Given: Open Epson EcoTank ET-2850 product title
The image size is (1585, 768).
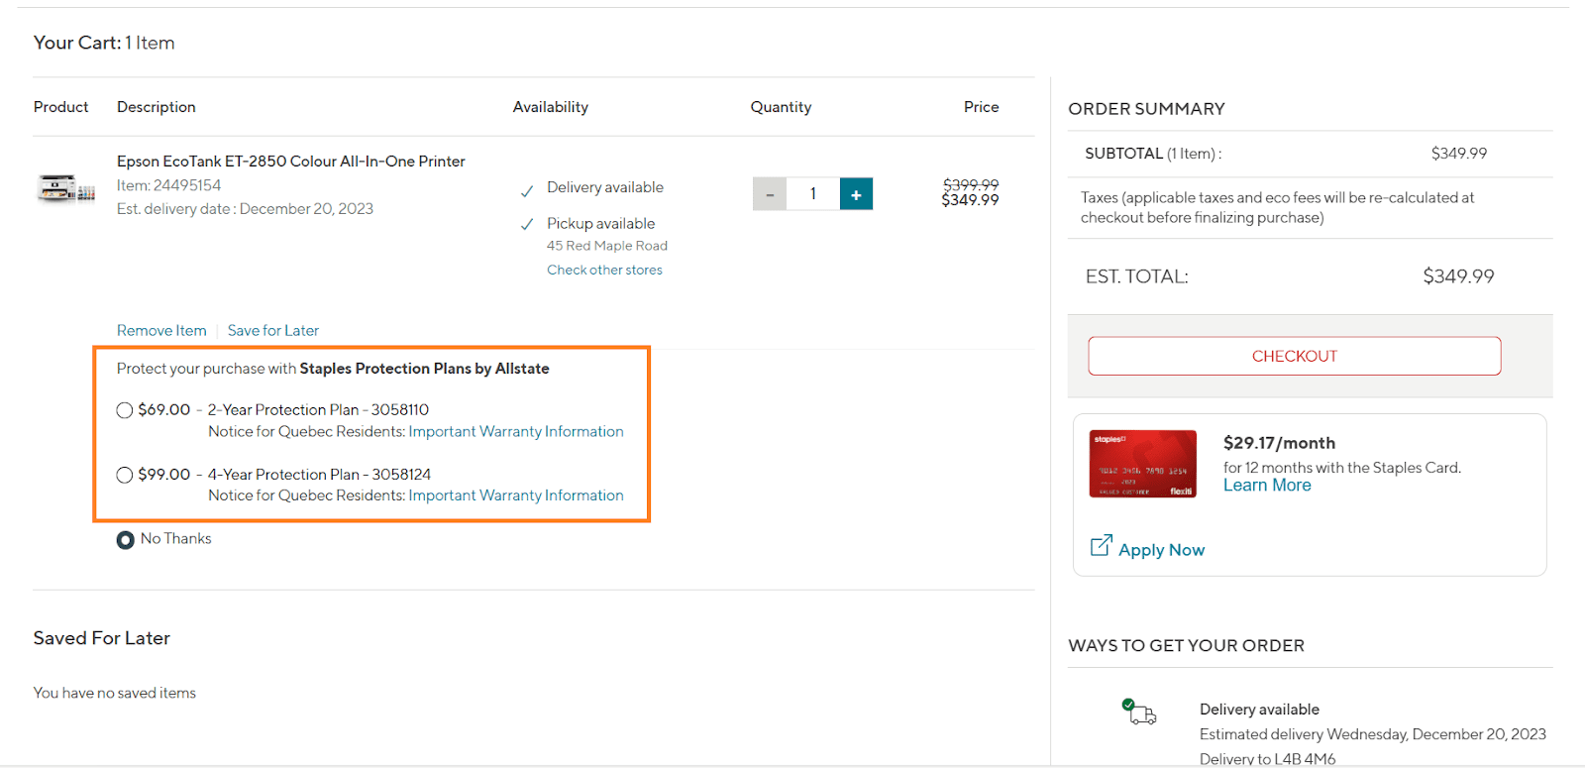Looking at the screenshot, I should point(291,162).
